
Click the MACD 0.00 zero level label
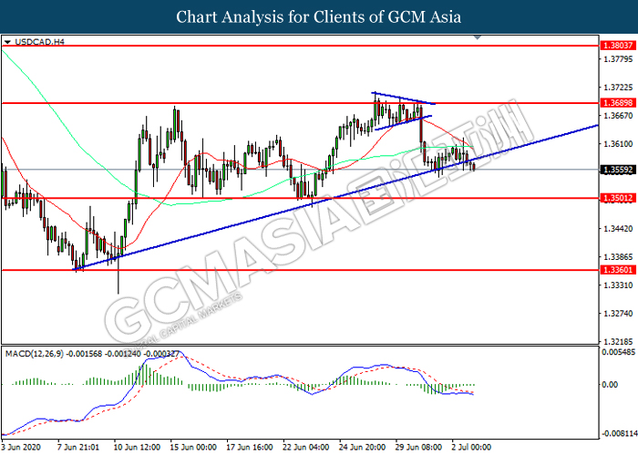[610, 385]
